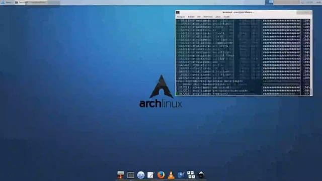
Task: Open VLC media player from the dock
Action: click(171, 175)
